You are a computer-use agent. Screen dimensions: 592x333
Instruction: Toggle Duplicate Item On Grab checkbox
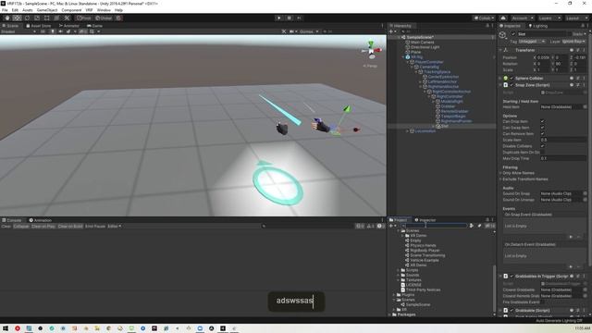(x=543, y=152)
